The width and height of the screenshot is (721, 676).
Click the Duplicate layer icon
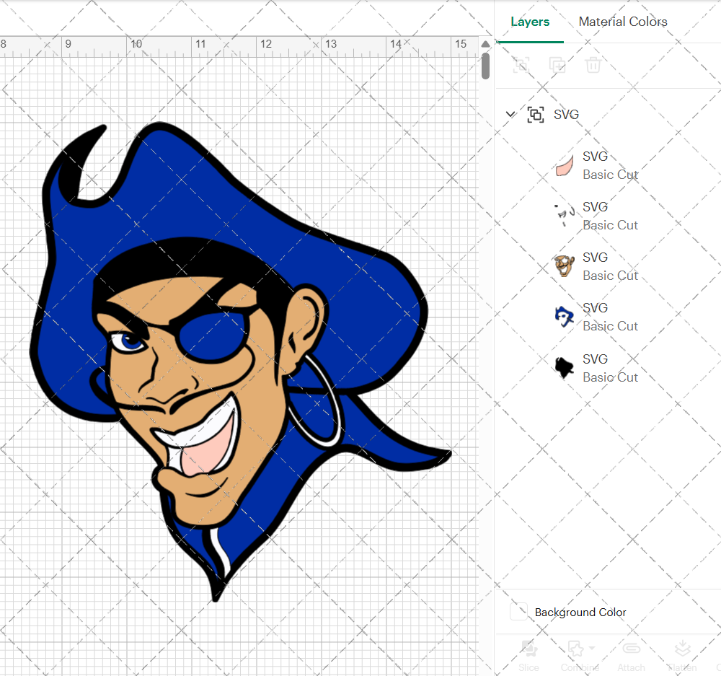[557, 65]
